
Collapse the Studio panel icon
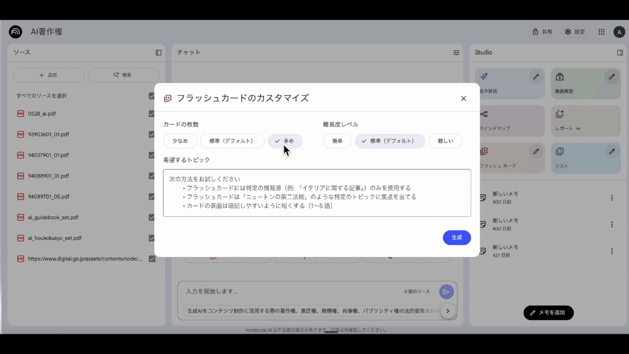620,52
